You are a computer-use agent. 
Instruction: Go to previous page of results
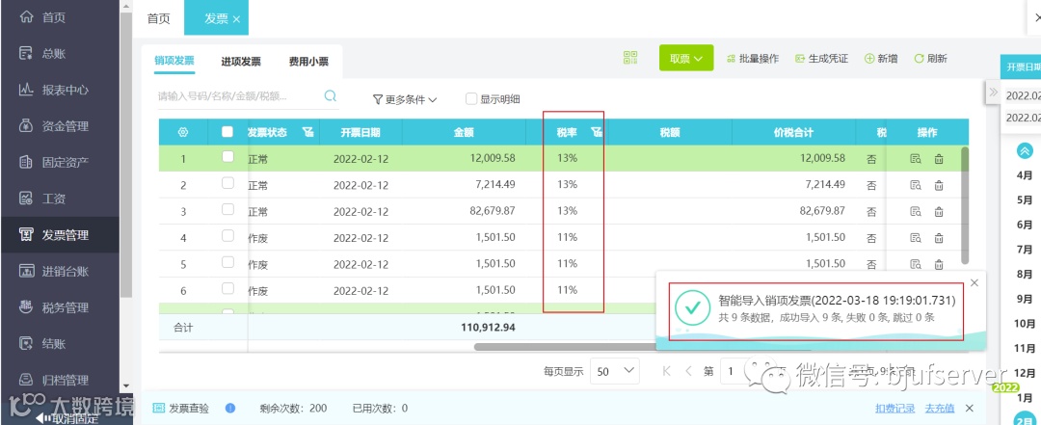pos(688,371)
